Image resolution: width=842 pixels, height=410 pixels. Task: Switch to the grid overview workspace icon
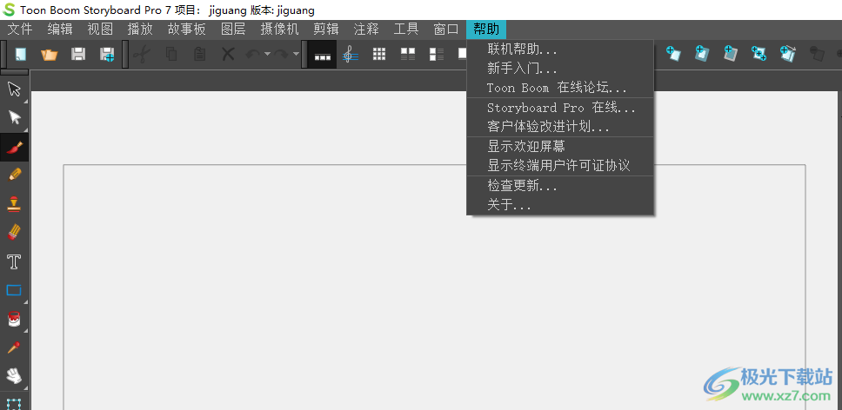coord(379,54)
